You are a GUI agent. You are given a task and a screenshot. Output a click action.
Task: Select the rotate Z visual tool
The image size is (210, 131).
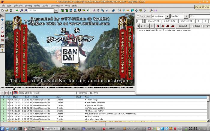[2, 24]
